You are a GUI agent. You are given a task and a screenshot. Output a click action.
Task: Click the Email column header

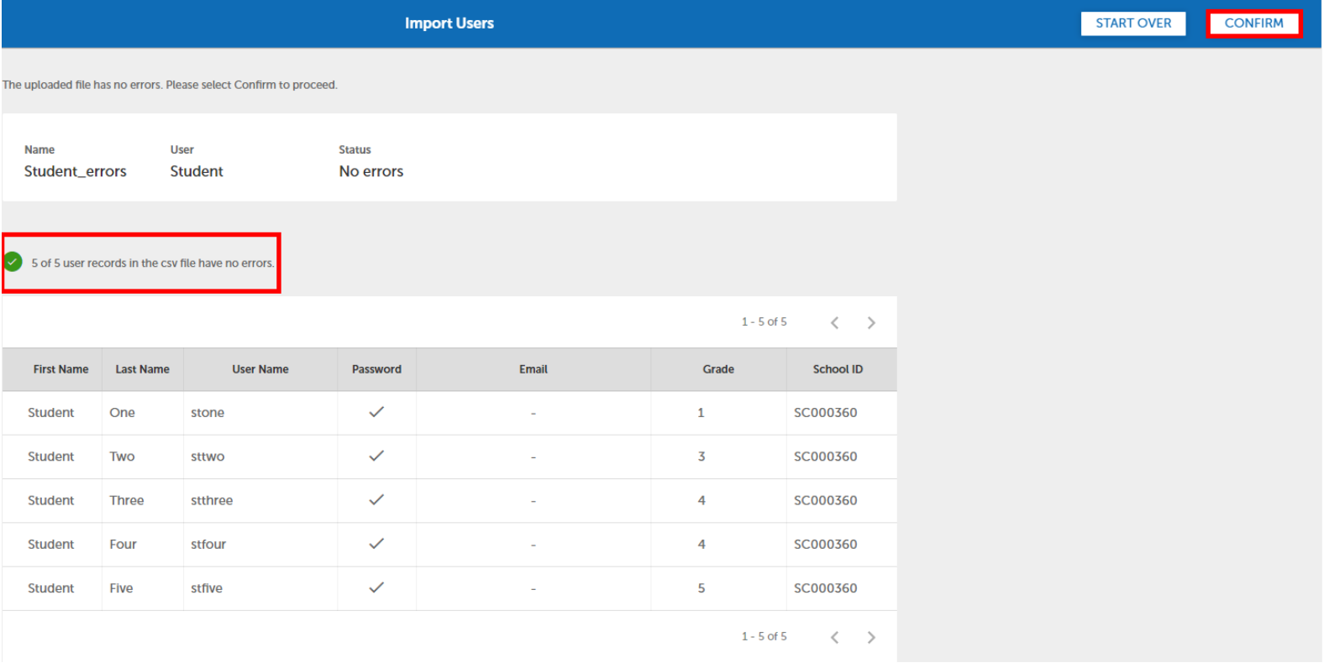(533, 369)
